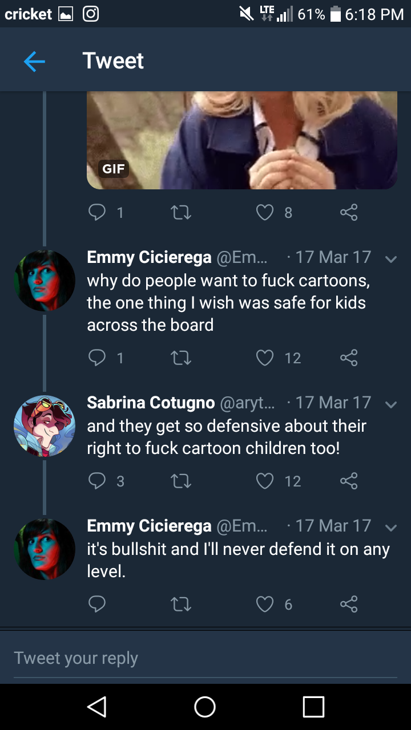Image resolution: width=411 pixels, height=730 pixels.
Task: Share the GIF tweet
Action: (x=348, y=212)
